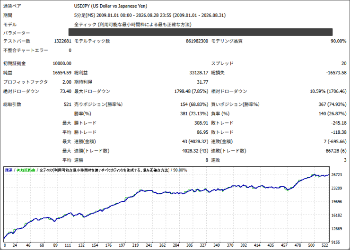Select the profit factor value "2.00"
The width and height of the screenshot is (350, 250).
pos(67,82)
